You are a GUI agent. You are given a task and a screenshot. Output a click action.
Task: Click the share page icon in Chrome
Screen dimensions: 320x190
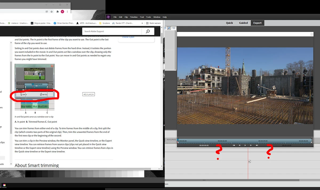coord(47,12)
